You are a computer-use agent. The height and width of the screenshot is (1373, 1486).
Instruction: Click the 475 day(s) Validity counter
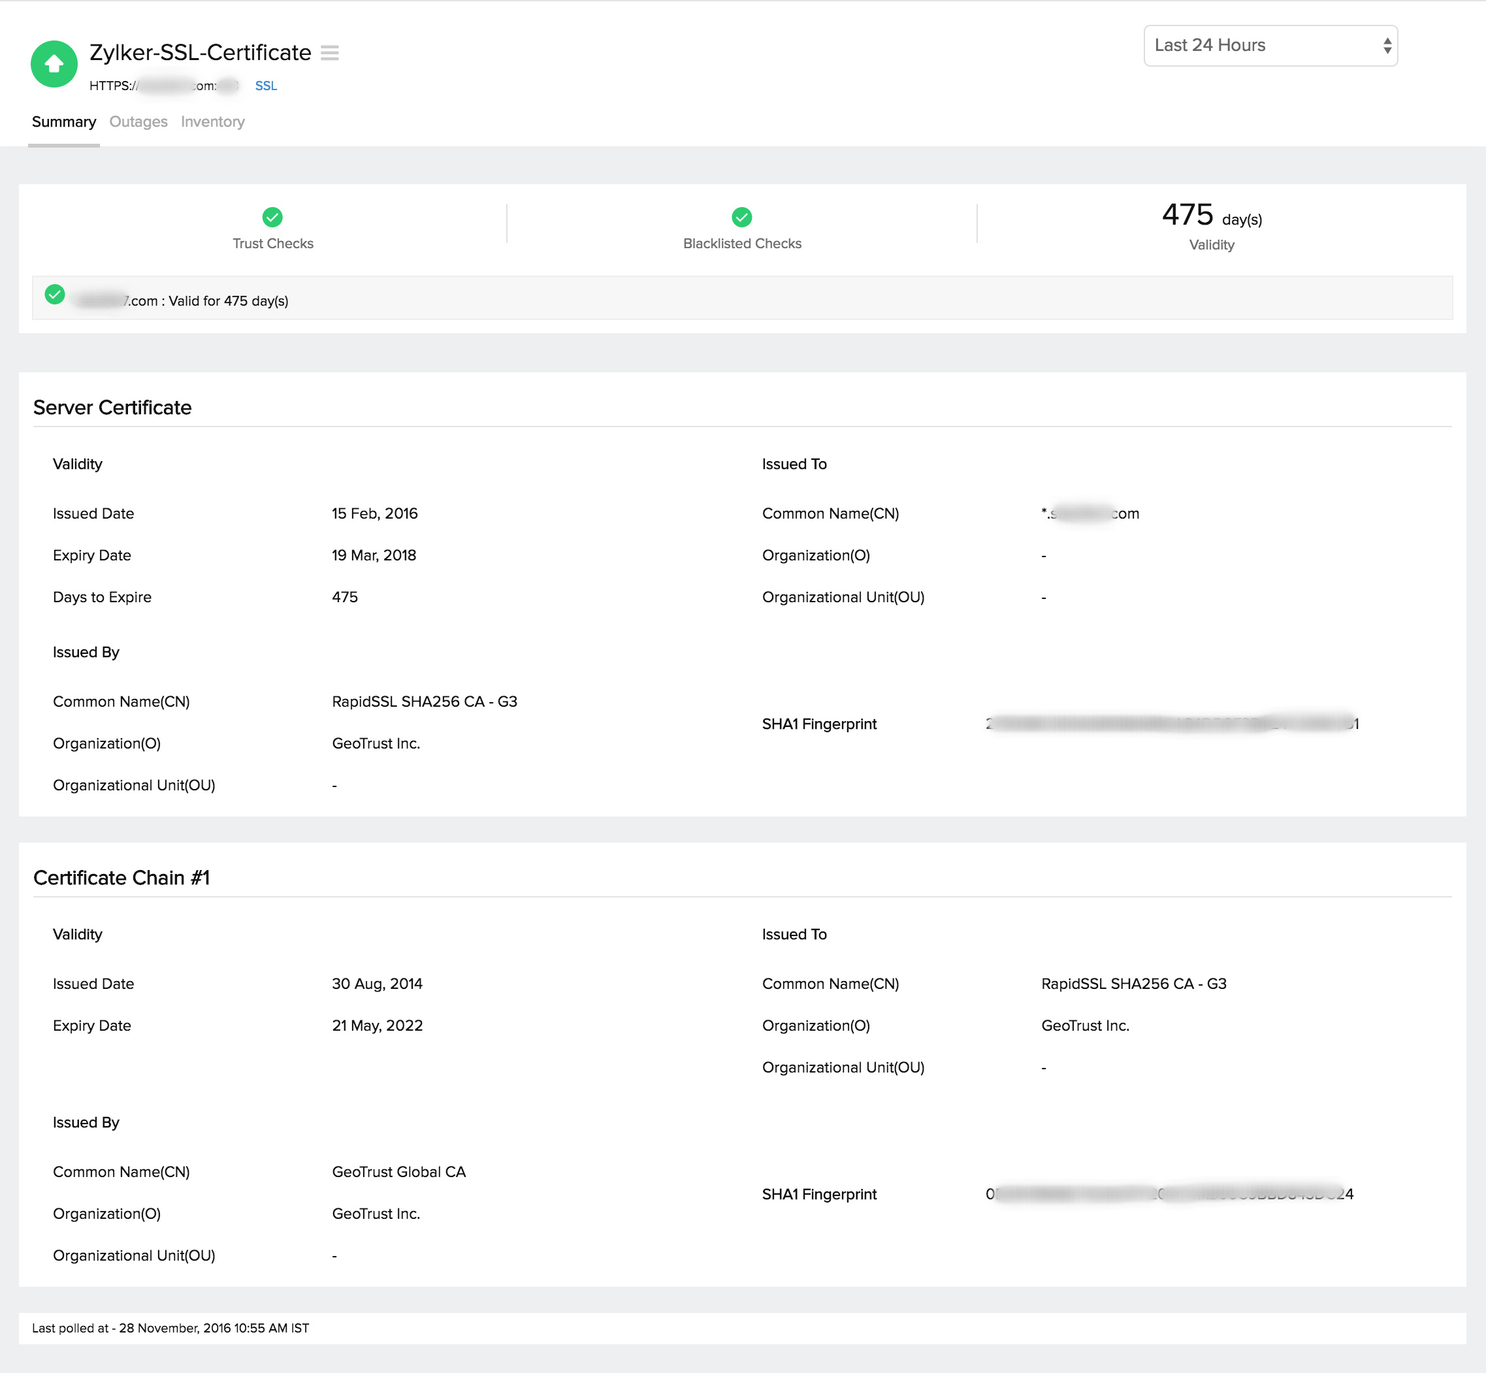[x=1210, y=218]
